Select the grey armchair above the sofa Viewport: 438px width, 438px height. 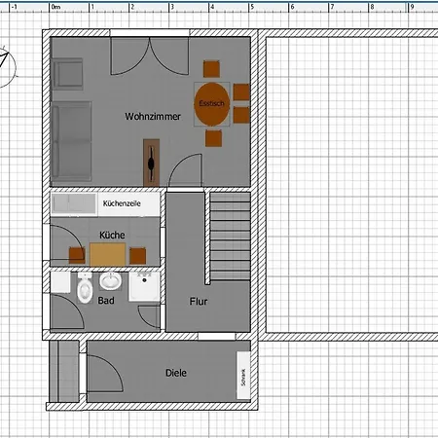(67, 74)
